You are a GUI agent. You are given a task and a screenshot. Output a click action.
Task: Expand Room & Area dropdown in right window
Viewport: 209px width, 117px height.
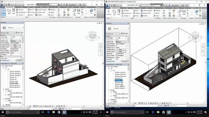point(172,18)
